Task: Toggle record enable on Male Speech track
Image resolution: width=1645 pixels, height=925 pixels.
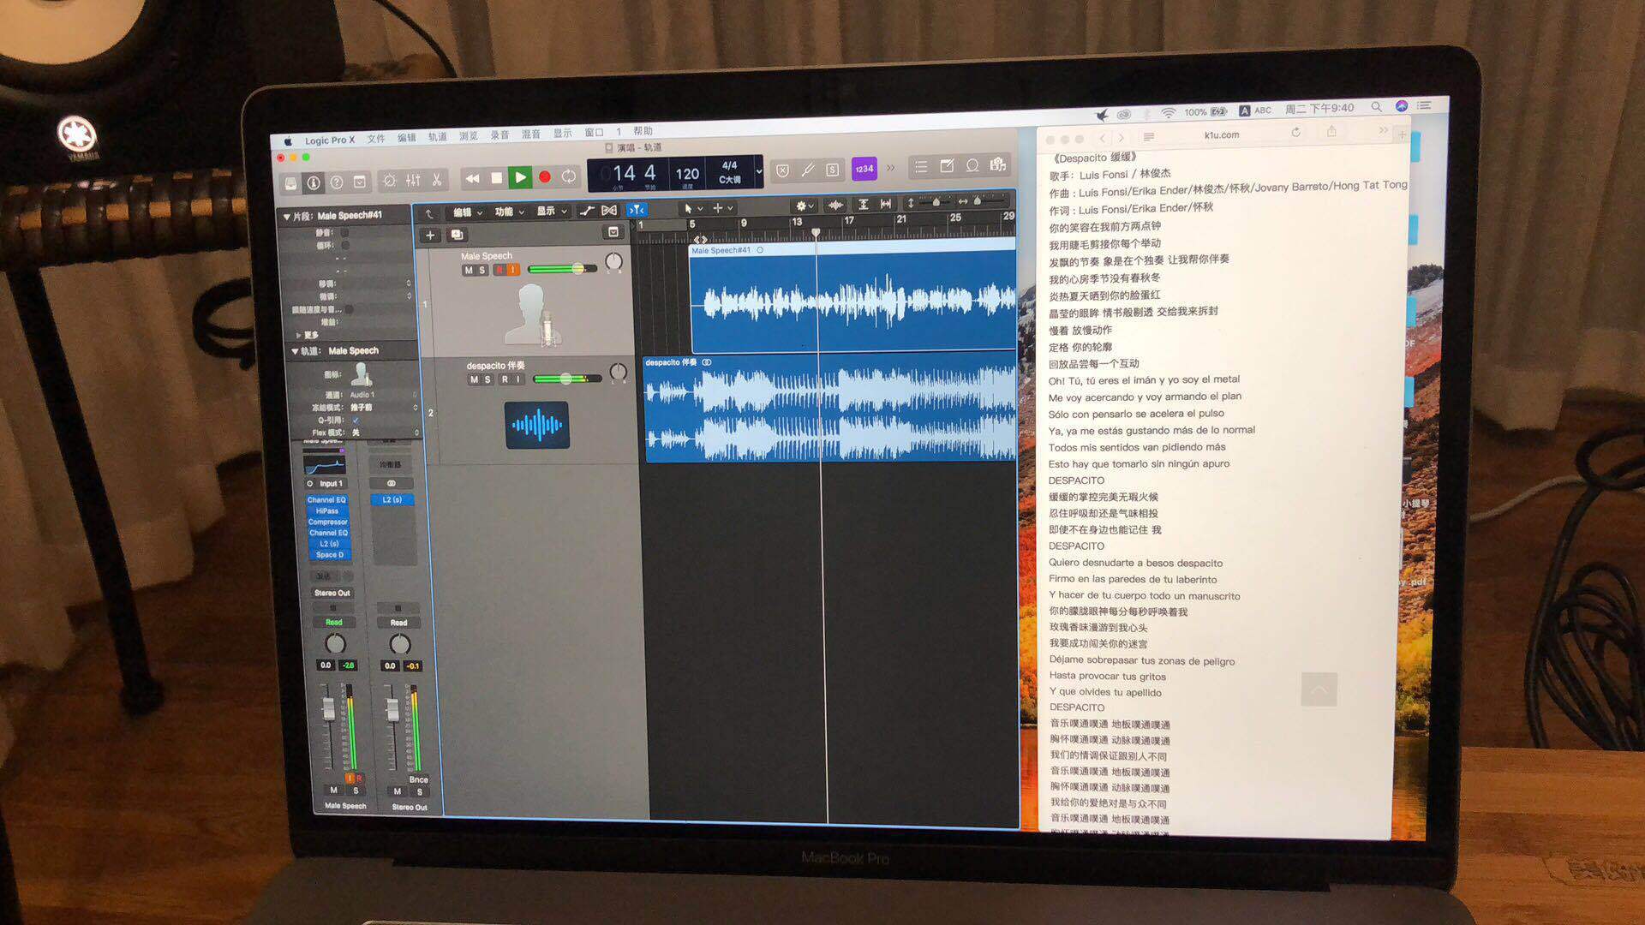Action: coord(499,270)
